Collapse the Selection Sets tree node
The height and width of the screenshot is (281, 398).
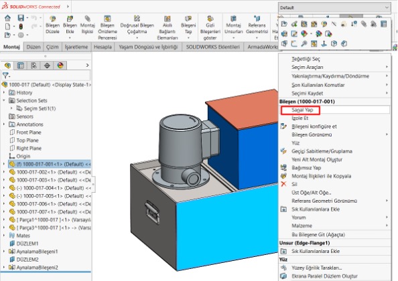coord(4,100)
